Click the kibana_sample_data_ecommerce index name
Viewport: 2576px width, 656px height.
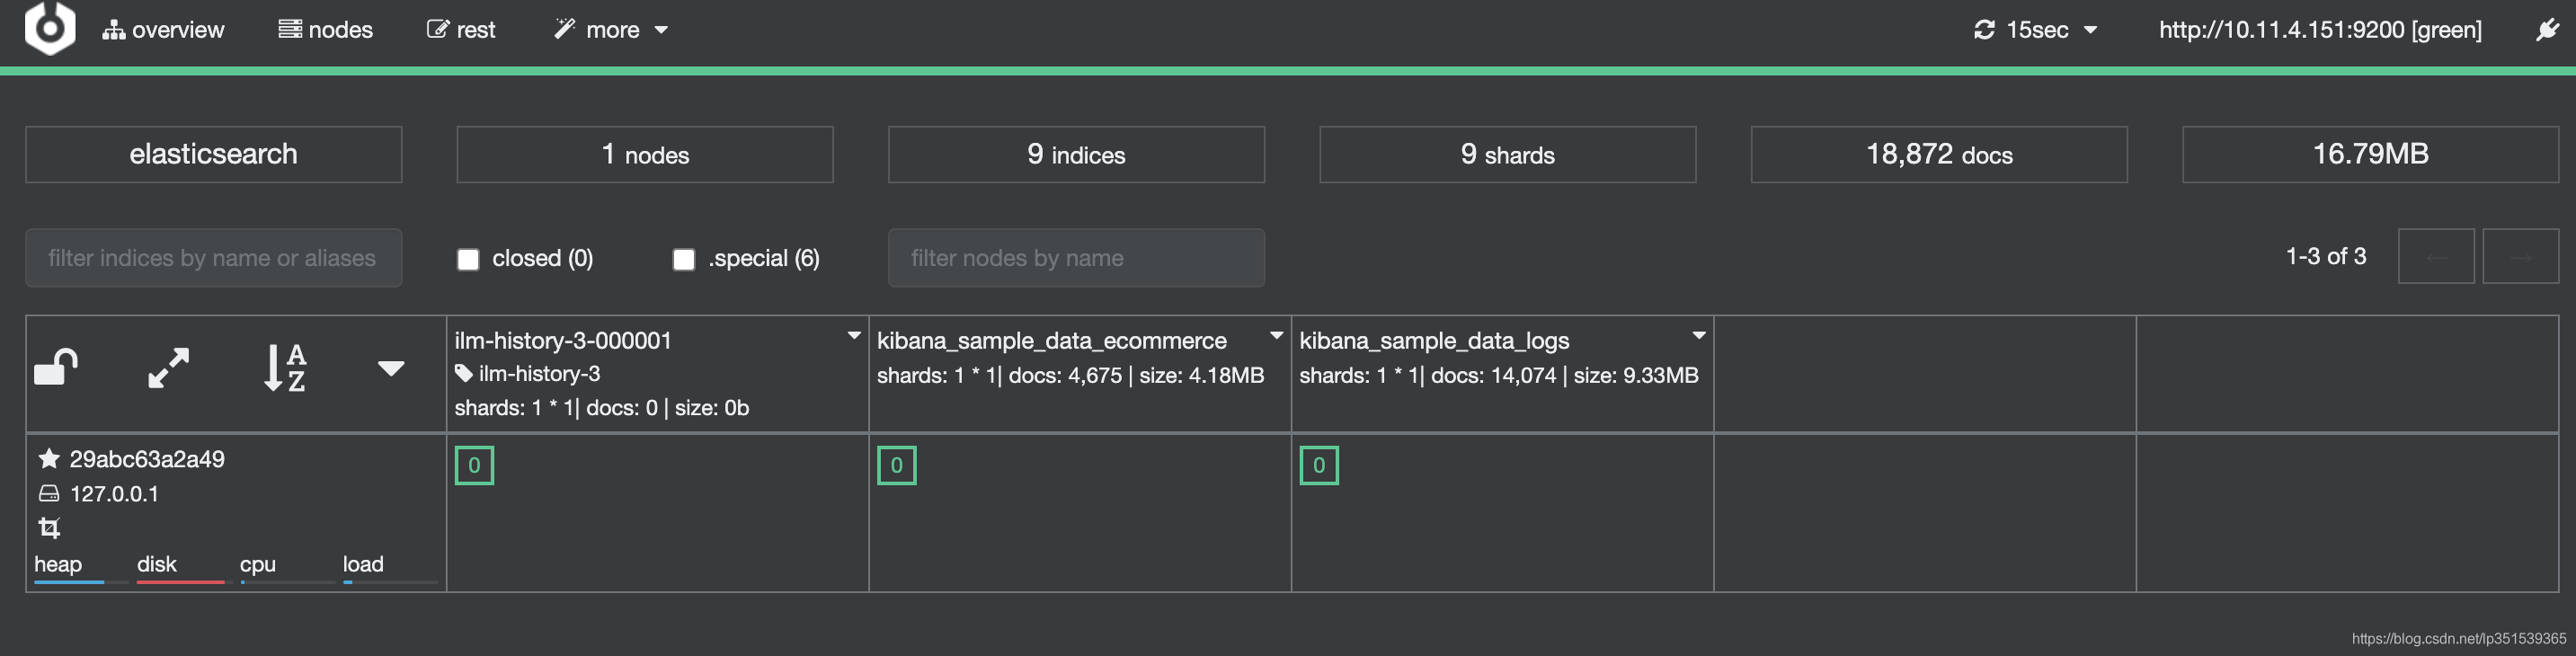[x=1052, y=340]
